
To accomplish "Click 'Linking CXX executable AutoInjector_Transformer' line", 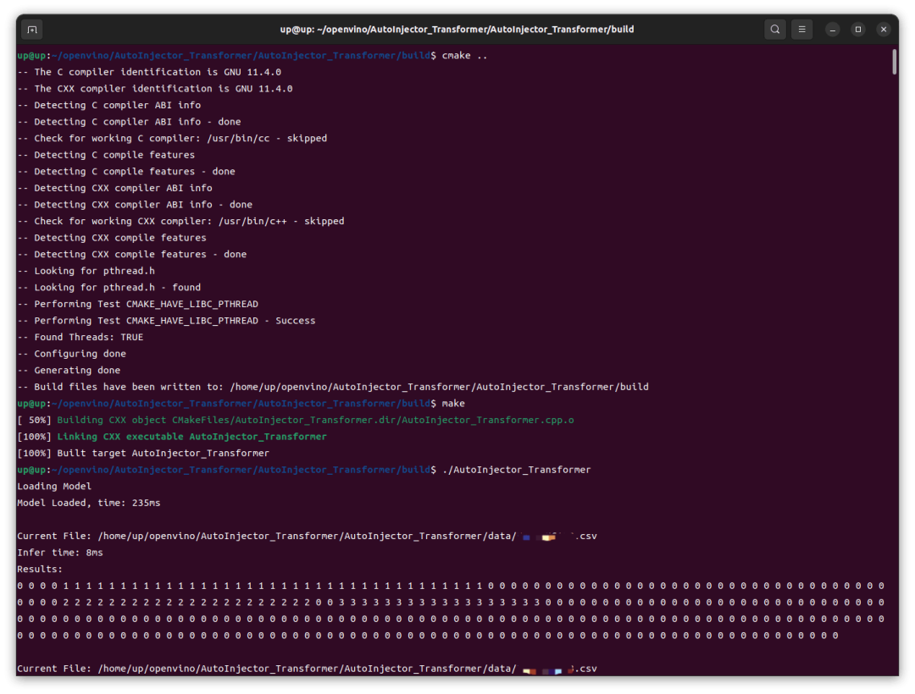I will pos(191,437).
